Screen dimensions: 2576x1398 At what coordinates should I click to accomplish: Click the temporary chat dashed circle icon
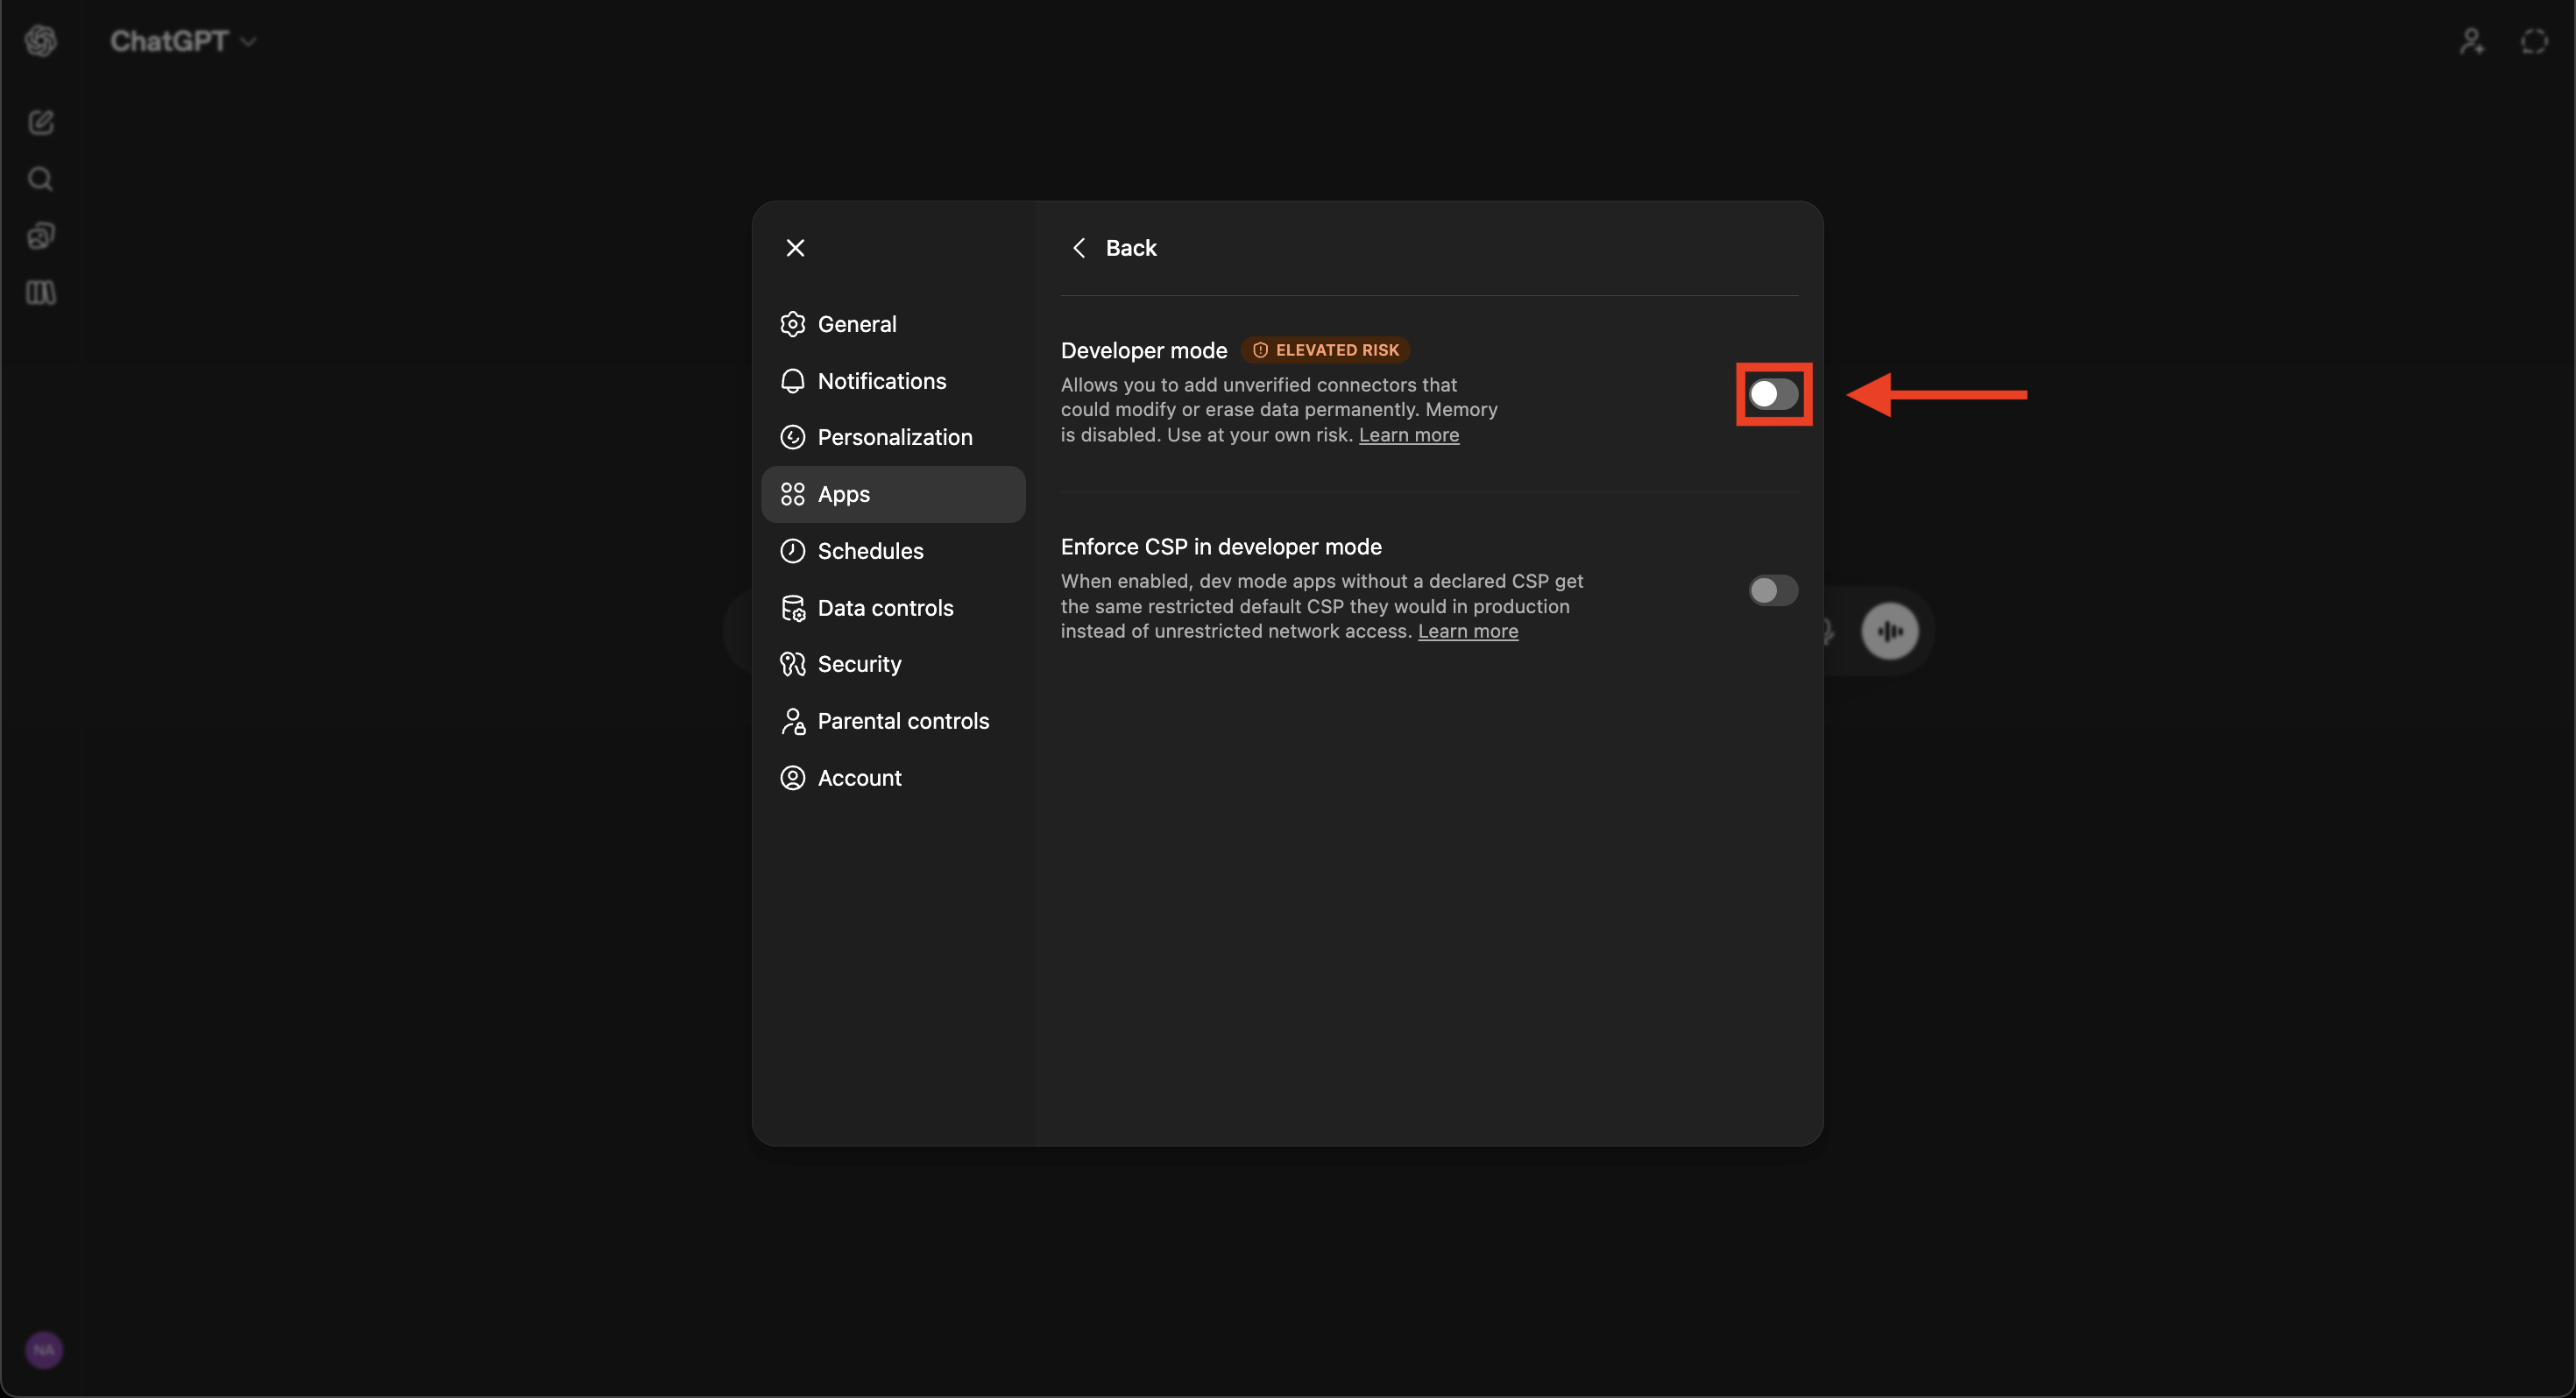(x=2534, y=41)
